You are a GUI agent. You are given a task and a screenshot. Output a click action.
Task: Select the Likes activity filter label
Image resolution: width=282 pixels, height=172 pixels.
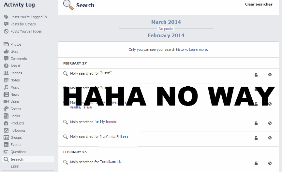[14, 51]
